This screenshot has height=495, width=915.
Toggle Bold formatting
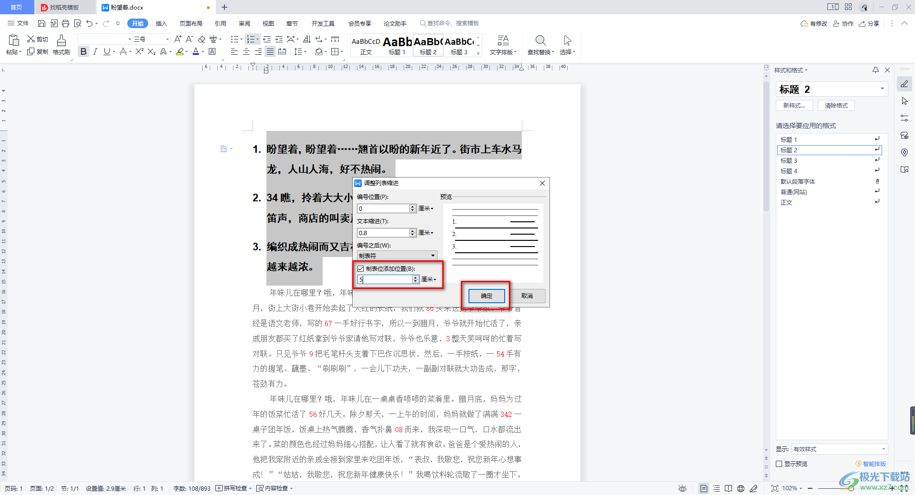point(83,51)
